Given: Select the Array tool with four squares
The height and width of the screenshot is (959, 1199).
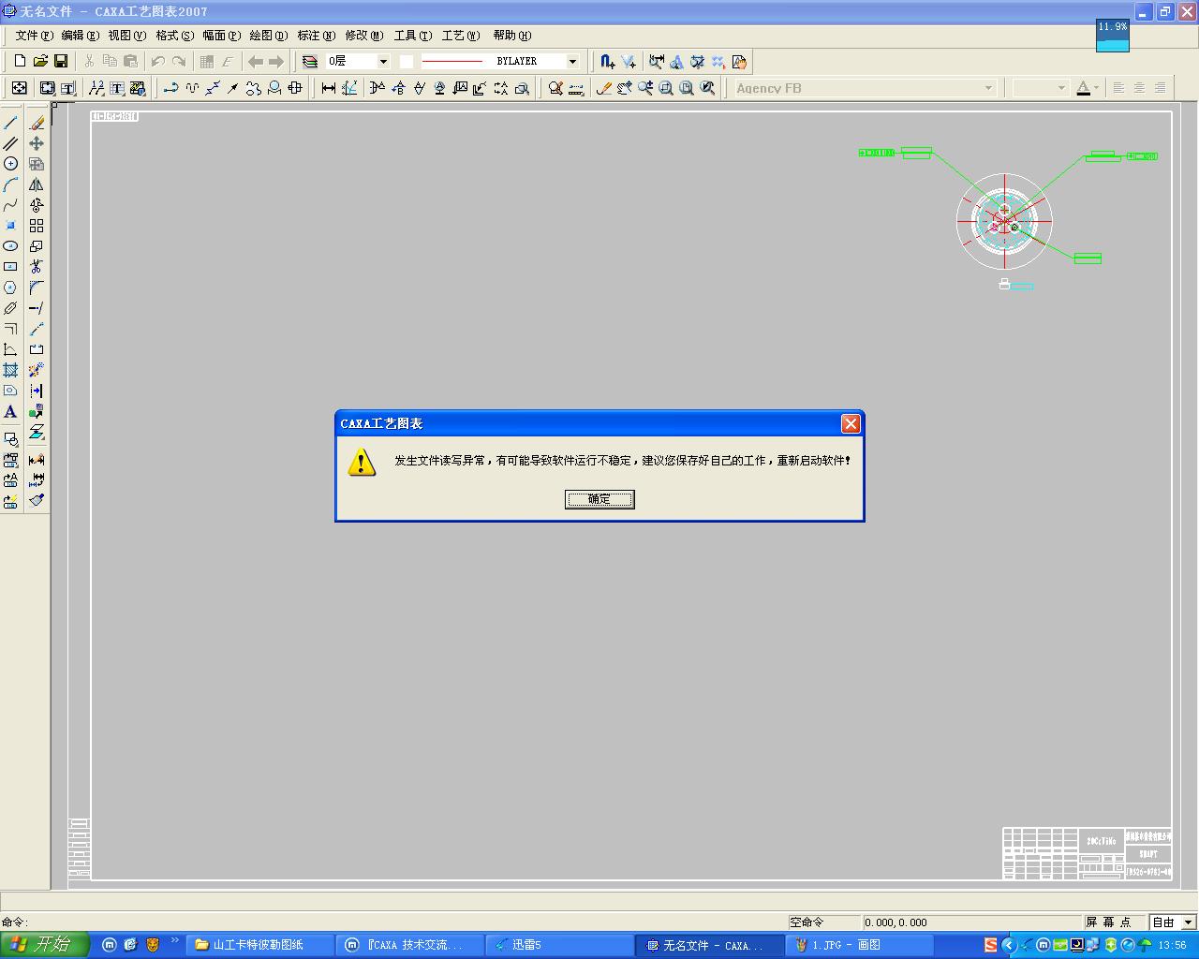Looking at the screenshot, I should 37,226.
